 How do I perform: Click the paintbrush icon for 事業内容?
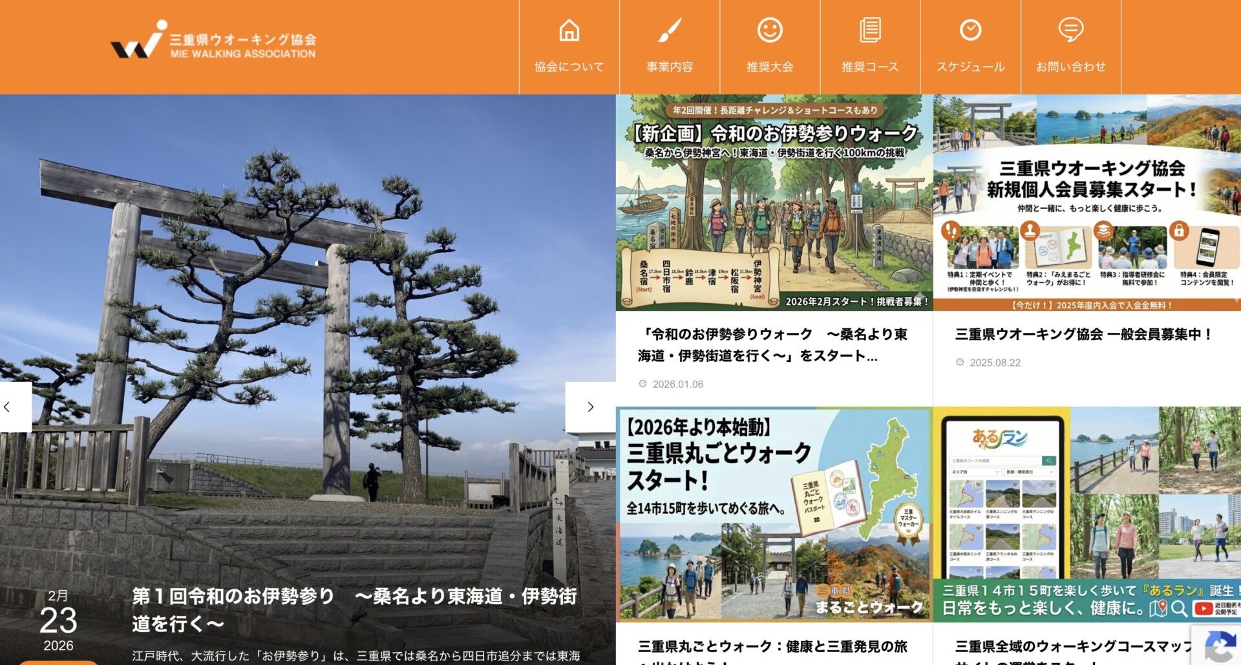(x=669, y=30)
